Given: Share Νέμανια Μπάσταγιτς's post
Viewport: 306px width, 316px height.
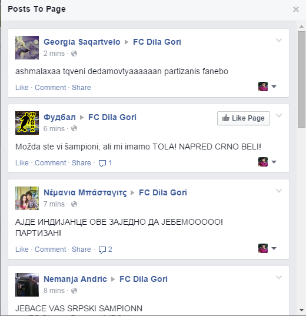Looking at the screenshot, I should (x=81, y=250).
